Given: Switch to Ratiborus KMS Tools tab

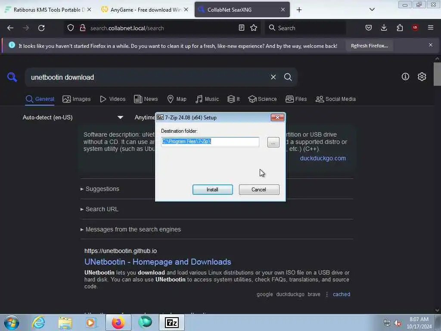Looking at the screenshot, I should (x=48, y=9).
